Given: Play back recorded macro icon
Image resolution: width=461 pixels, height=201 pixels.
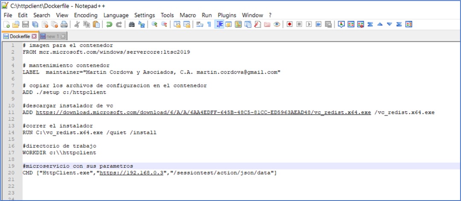Looking at the screenshot, I should 309,25.
